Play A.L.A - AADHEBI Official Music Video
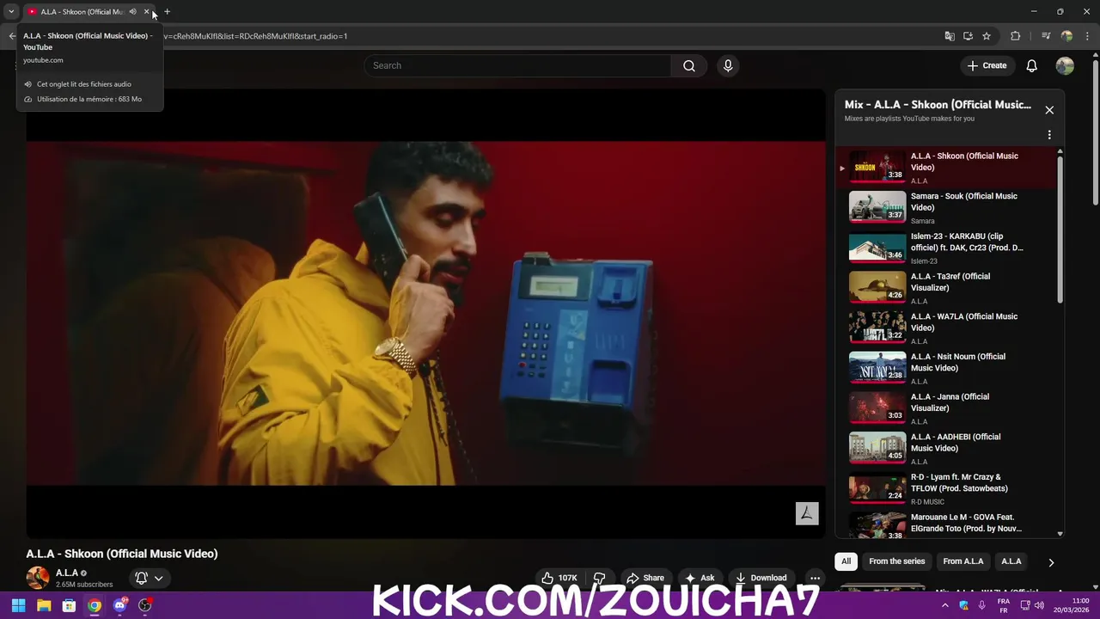This screenshot has width=1100, height=619. click(945, 448)
